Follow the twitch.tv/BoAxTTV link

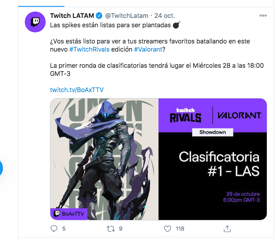pyautogui.click(x=77, y=90)
